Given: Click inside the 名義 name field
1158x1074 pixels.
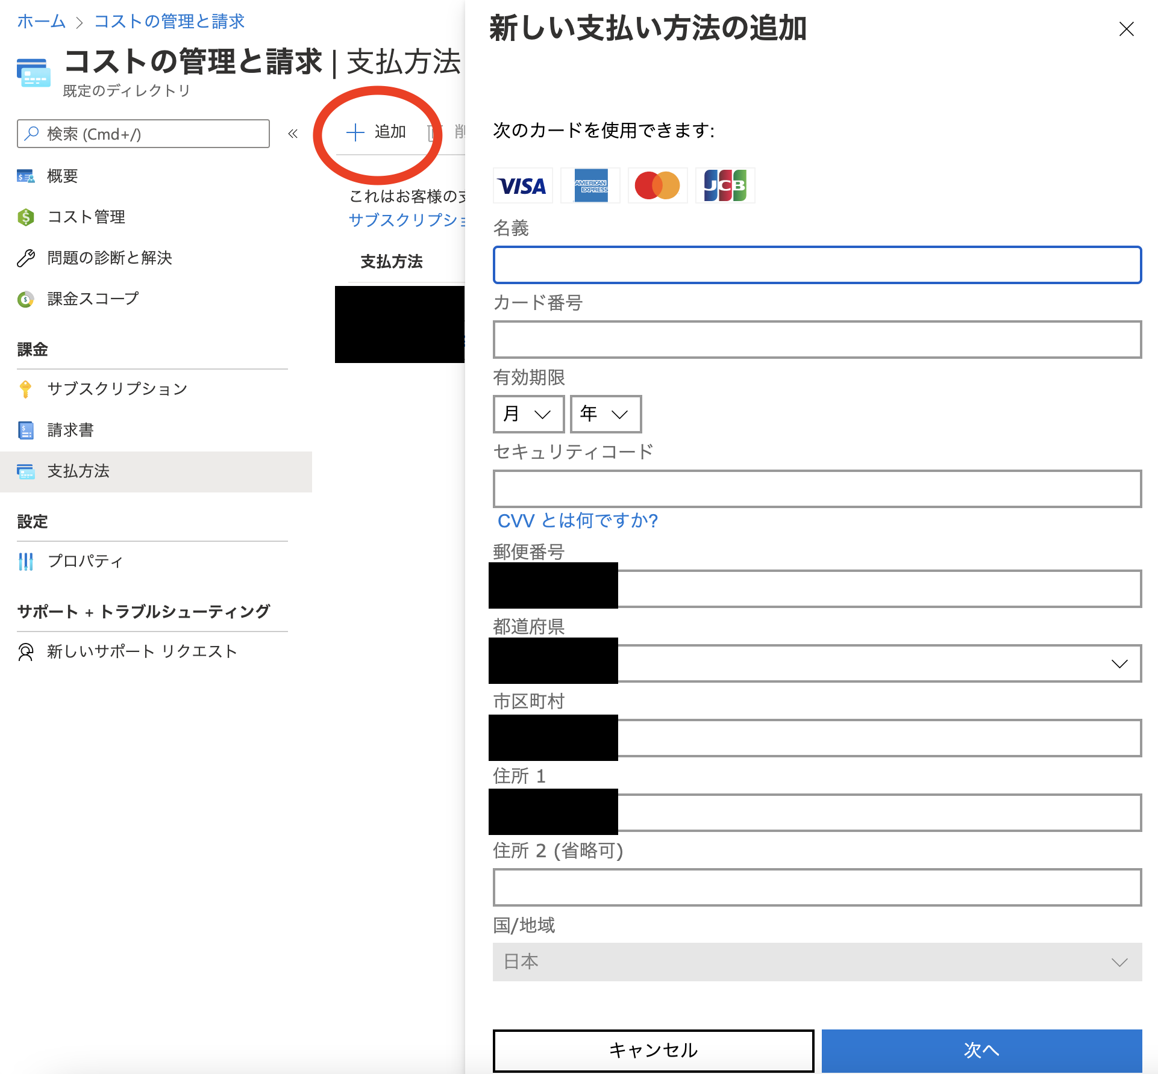Looking at the screenshot, I should 817,265.
